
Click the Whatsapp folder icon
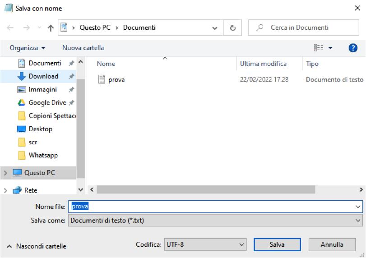pyautogui.click(x=22, y=155)
